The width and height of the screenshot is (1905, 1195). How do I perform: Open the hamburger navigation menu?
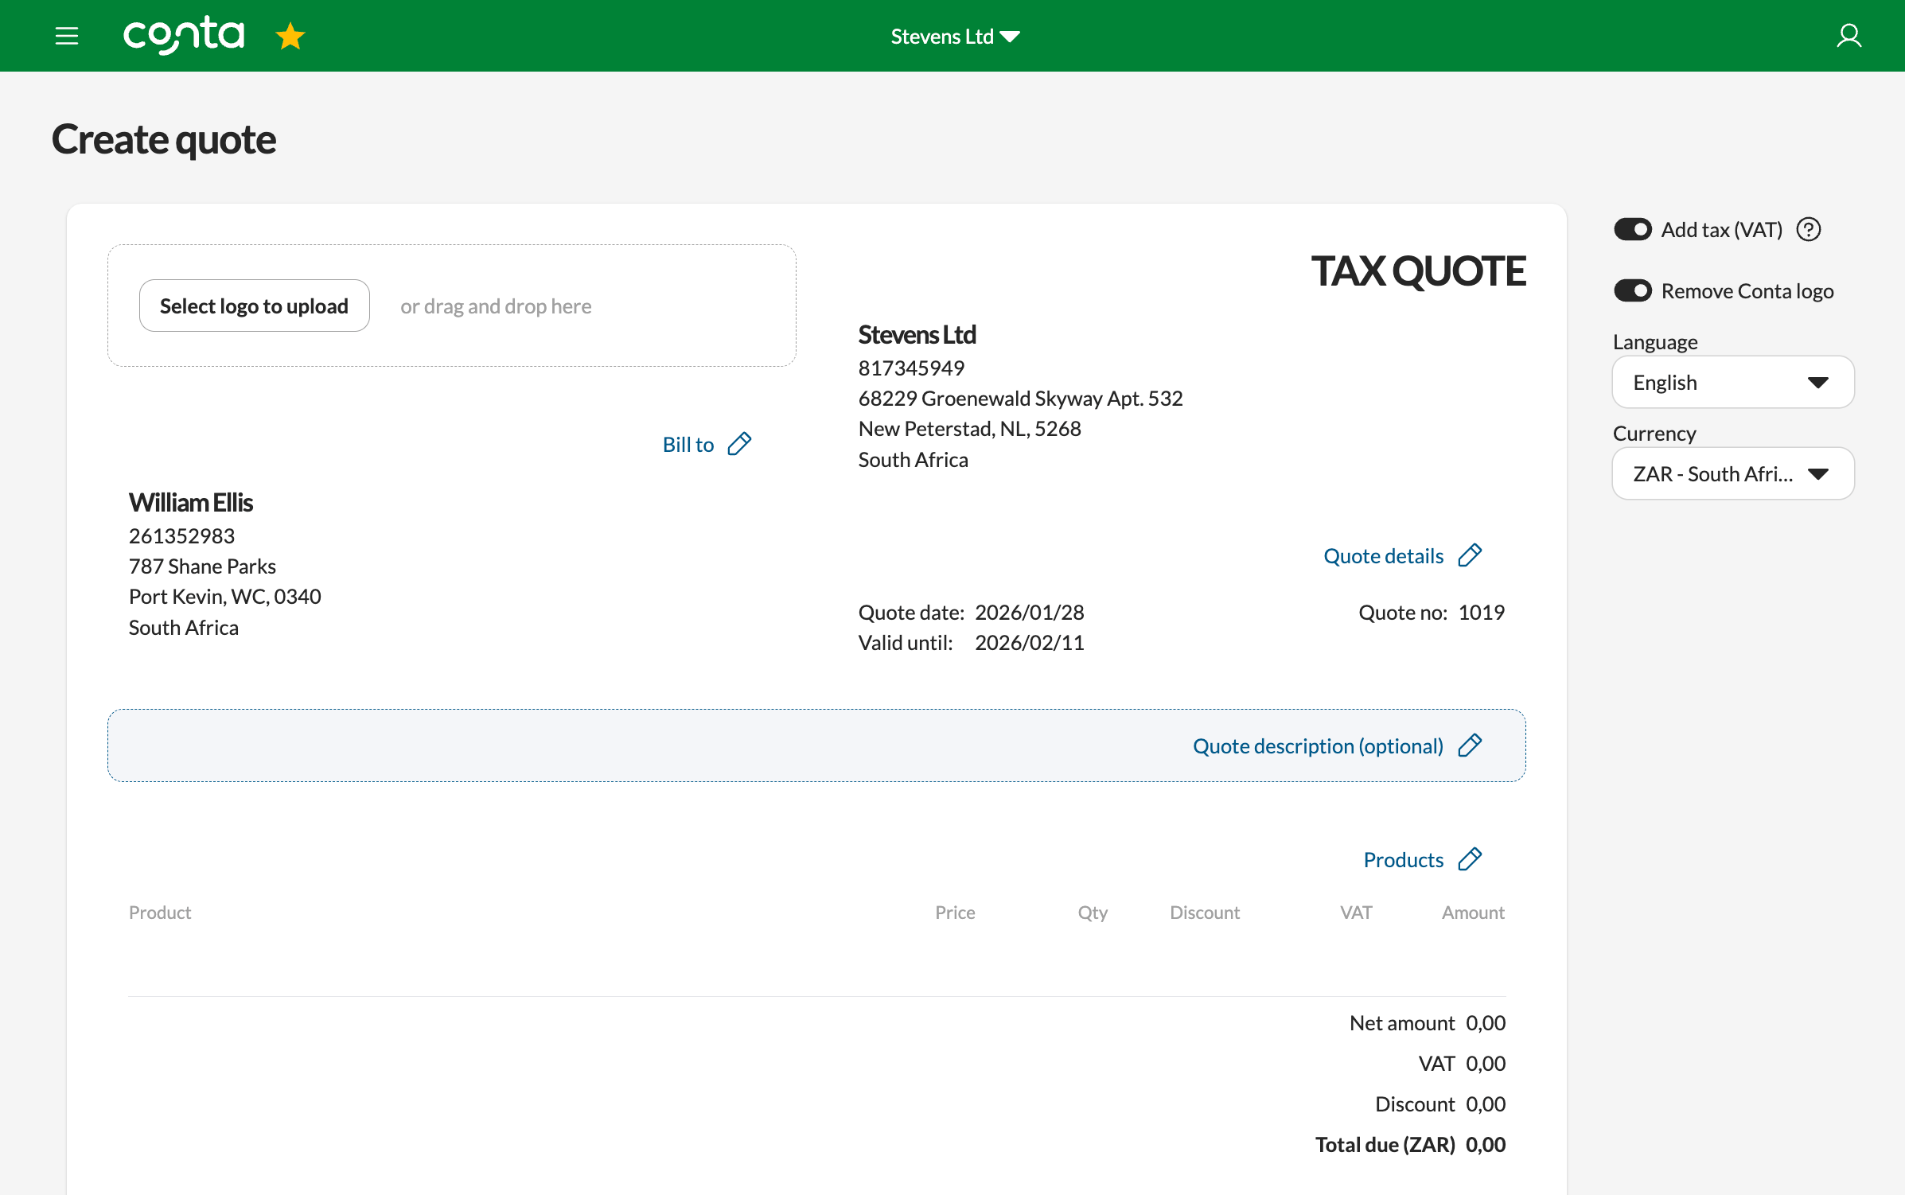(x=67, y=36)
